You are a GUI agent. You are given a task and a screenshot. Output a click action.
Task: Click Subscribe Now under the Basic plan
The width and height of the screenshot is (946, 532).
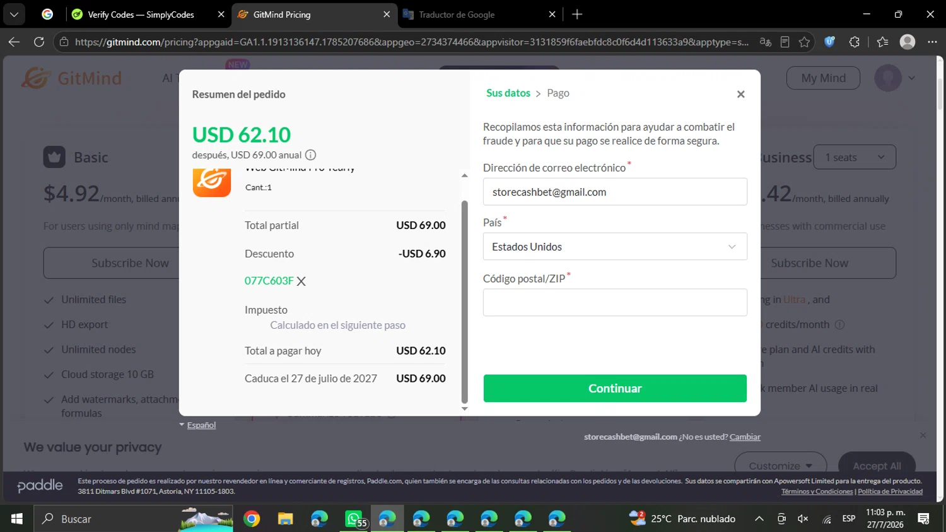coord(111,263)
